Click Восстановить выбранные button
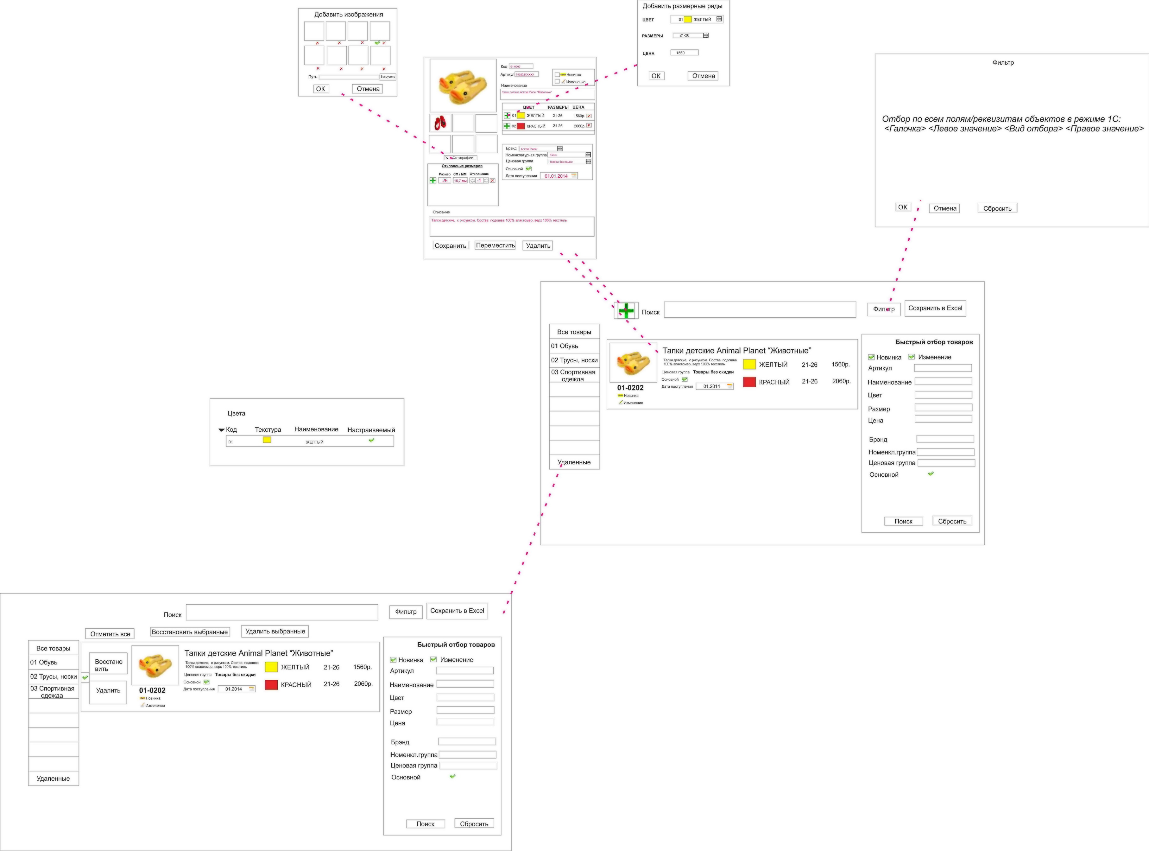1149x851 pixels. [190, 632]
